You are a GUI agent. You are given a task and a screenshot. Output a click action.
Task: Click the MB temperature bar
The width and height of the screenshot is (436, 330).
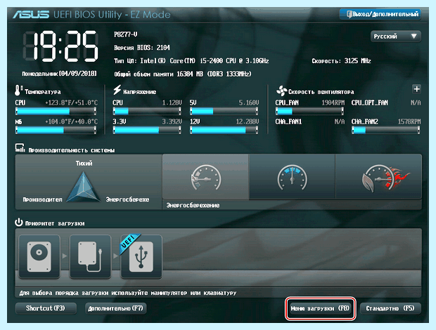56,130
